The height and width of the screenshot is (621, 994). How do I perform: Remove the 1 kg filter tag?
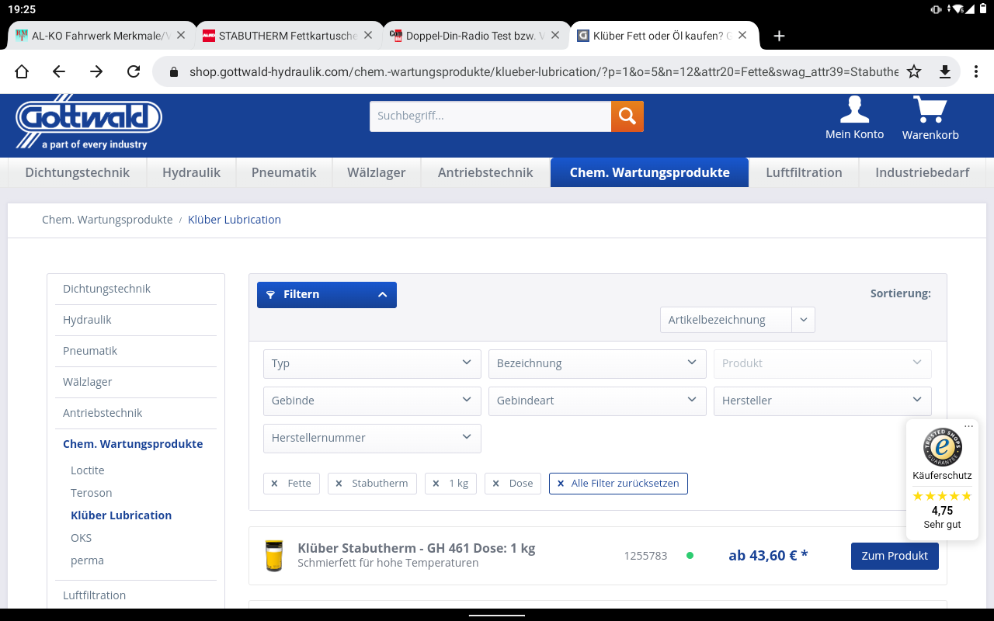point(450,483)
